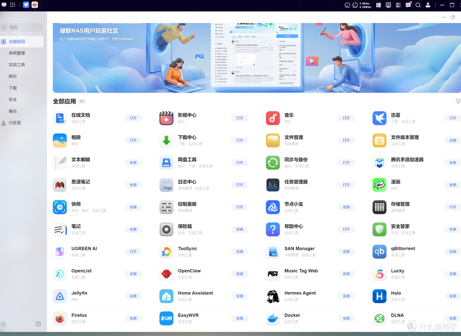
Task: Click the desktop icon in top bar
Action: click(4, 5)
